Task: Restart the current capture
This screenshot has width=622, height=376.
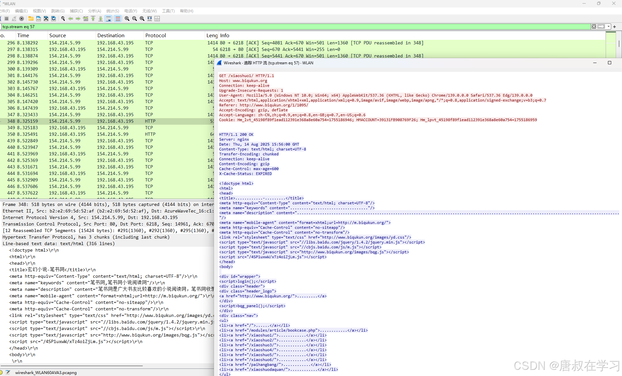Action: click(14, 19)
